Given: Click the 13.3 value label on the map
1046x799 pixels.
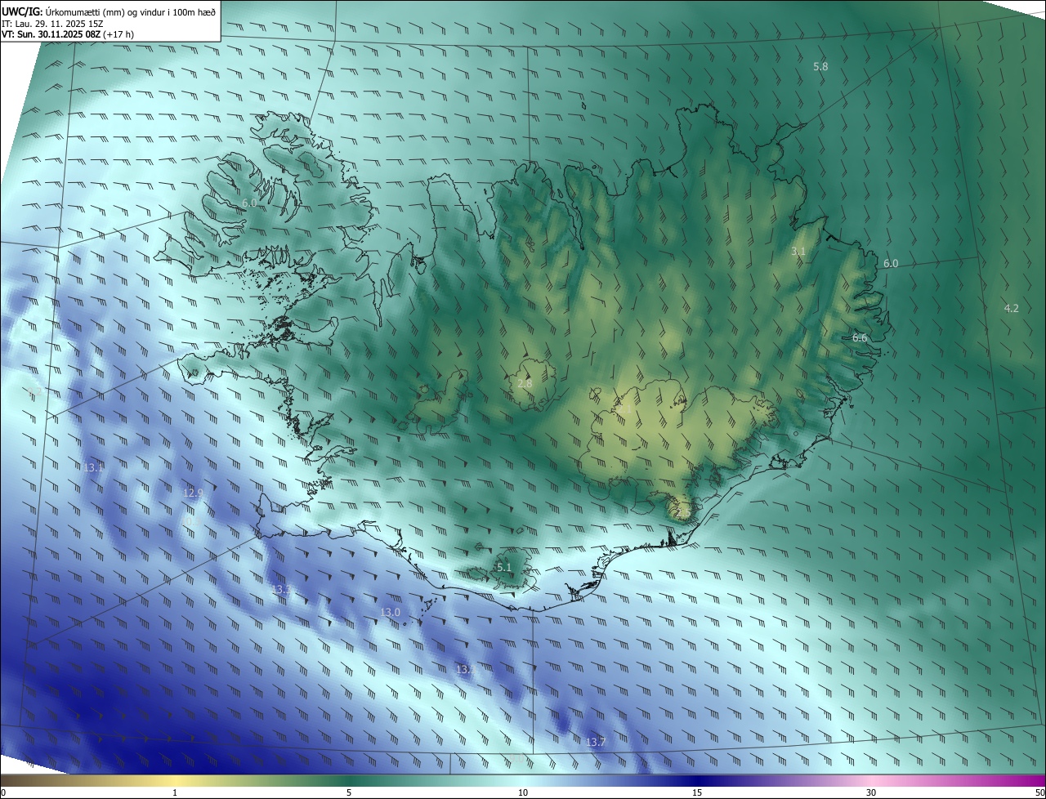Looking at the screenshot, I should click(282, 589).
